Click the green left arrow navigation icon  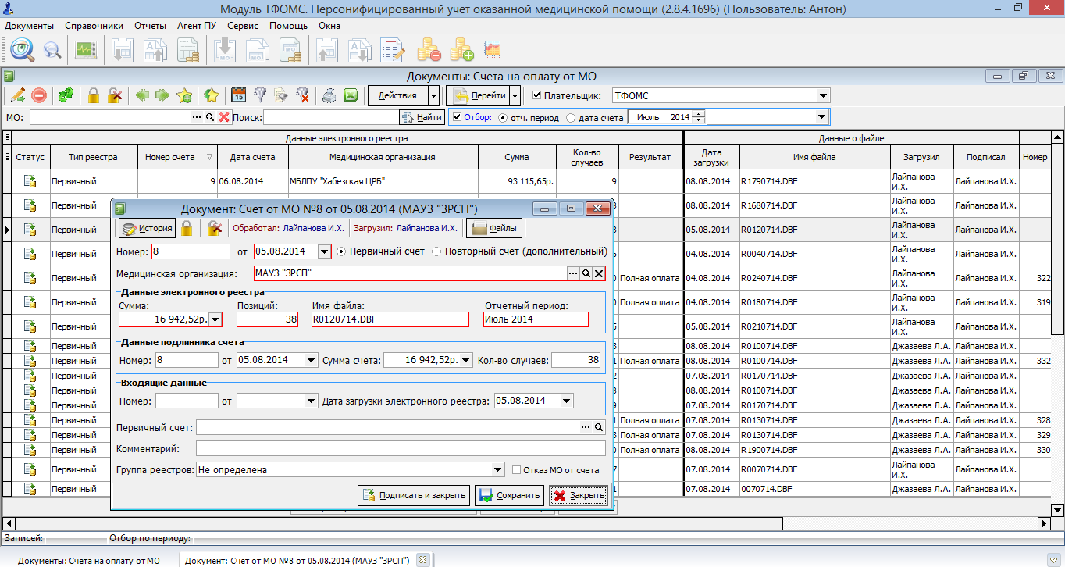point(142,95)
